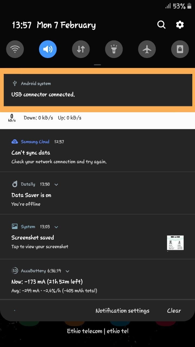The height and width of the screenshot is (347, 195).
Task: Expand the Datally notification chevron
Action: 56,184
